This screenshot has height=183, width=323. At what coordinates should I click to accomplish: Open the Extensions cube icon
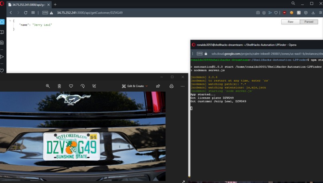(306, 12)
